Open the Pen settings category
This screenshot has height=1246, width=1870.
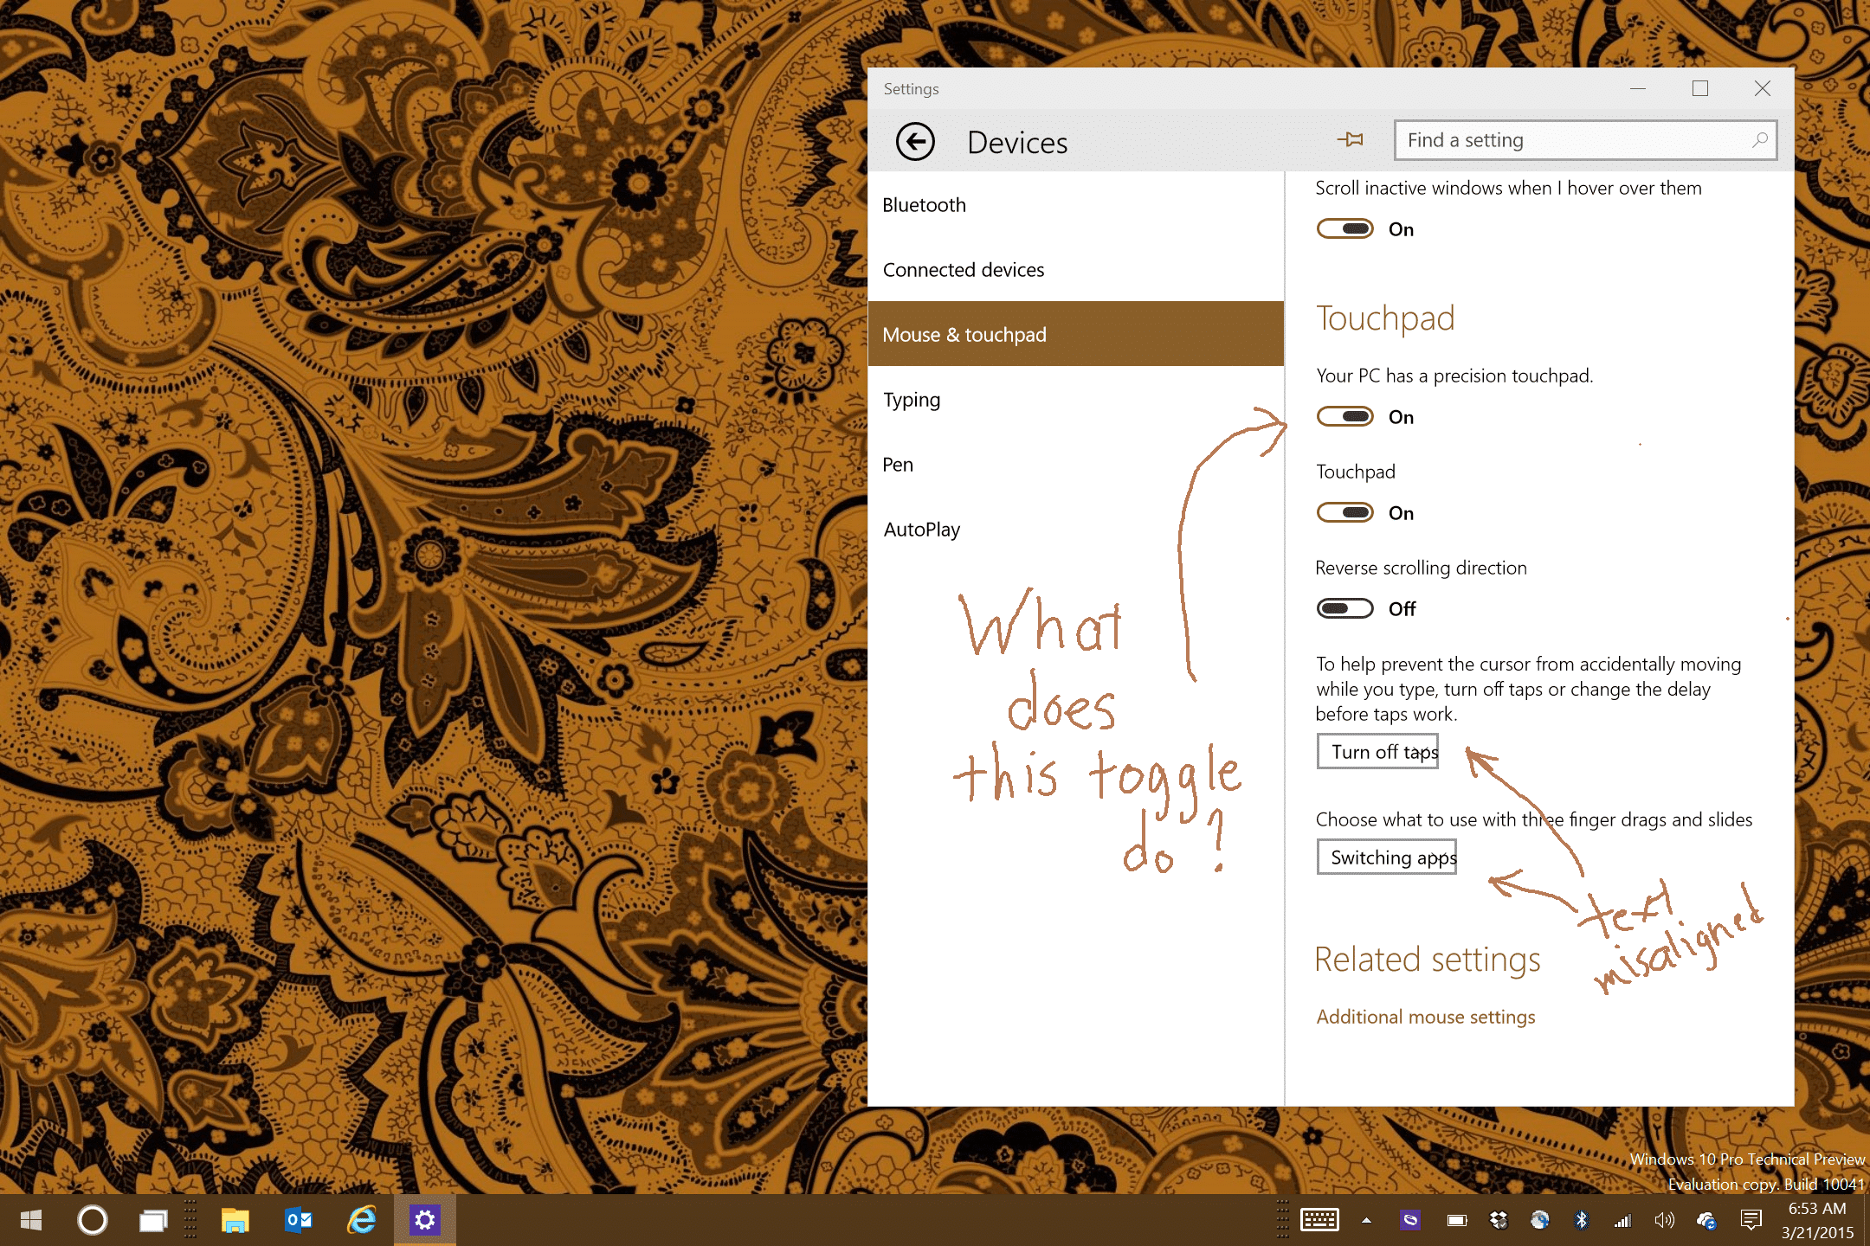click(x=1075, y=465)
